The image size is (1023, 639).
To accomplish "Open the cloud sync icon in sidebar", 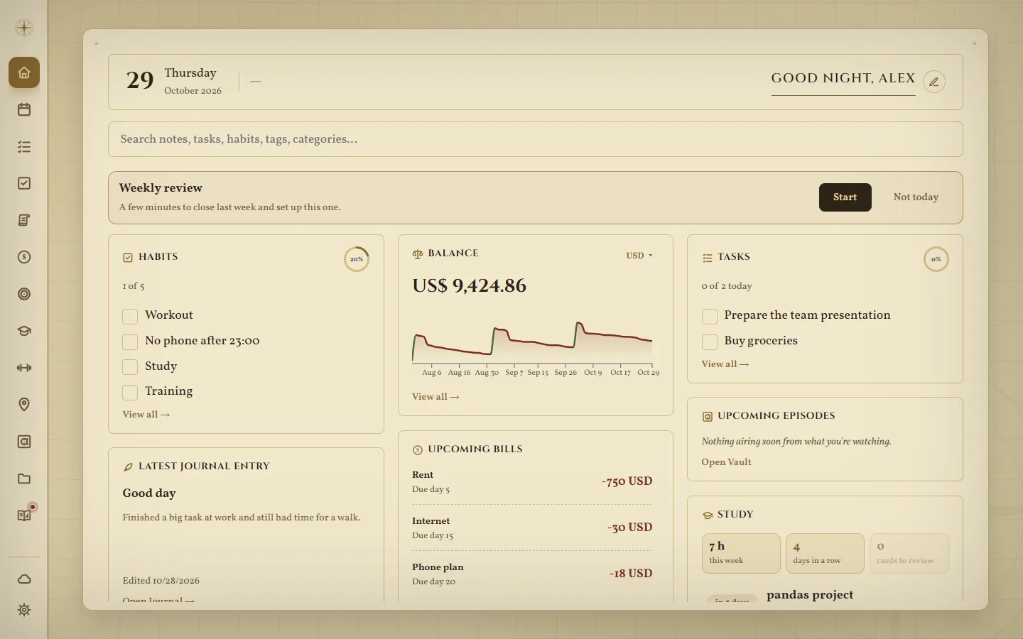I will [24, 579].
